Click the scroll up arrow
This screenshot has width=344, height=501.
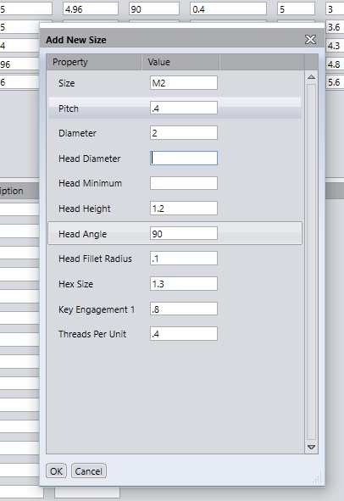click(x=312, y=77)
